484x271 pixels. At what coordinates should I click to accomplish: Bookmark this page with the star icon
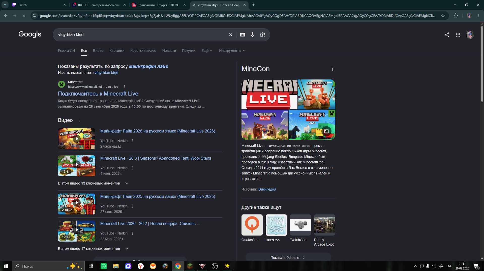tap(443, 16)
